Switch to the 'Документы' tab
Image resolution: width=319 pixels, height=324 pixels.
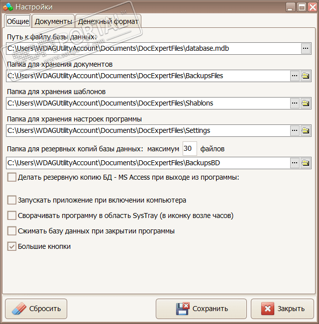click(53, 21)
